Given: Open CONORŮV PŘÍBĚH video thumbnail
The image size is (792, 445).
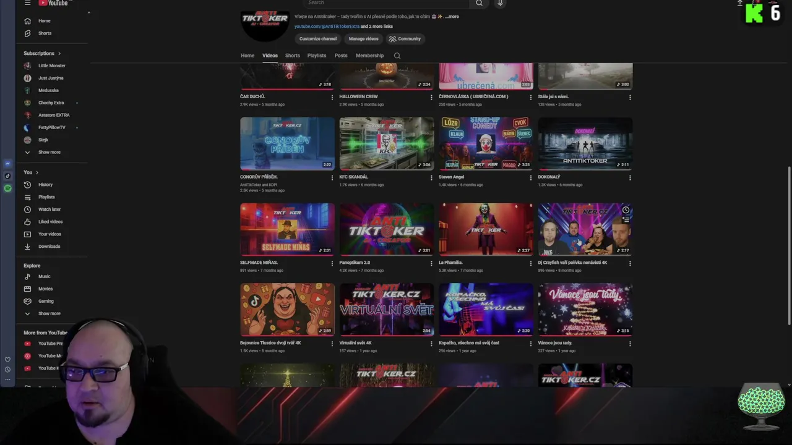Looking at the screenshot, I should (287, 143).
